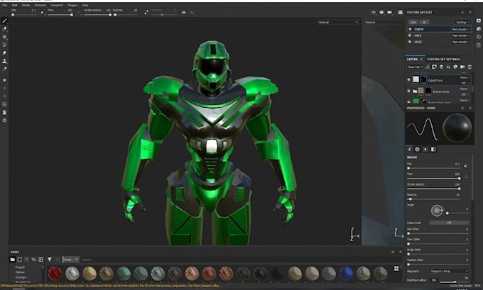This screenshot has width=483, height=290.
Task: Select the red smart material thumbnail
Action: click(55, 274)
